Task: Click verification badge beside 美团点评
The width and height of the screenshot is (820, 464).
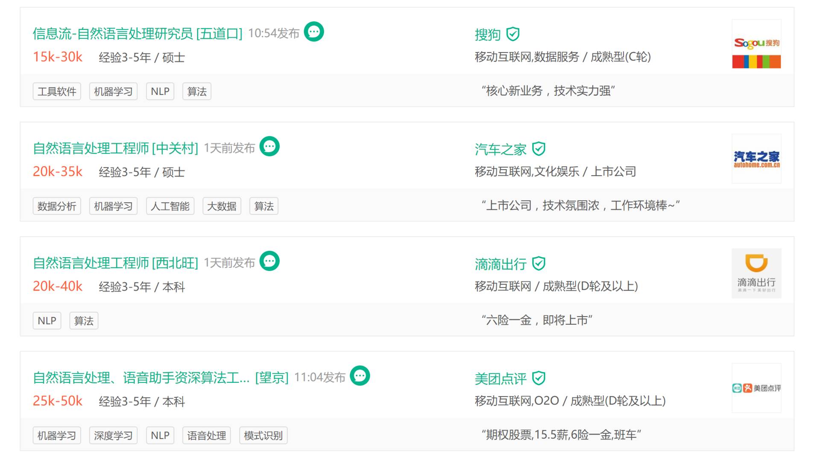Action: 539,378
